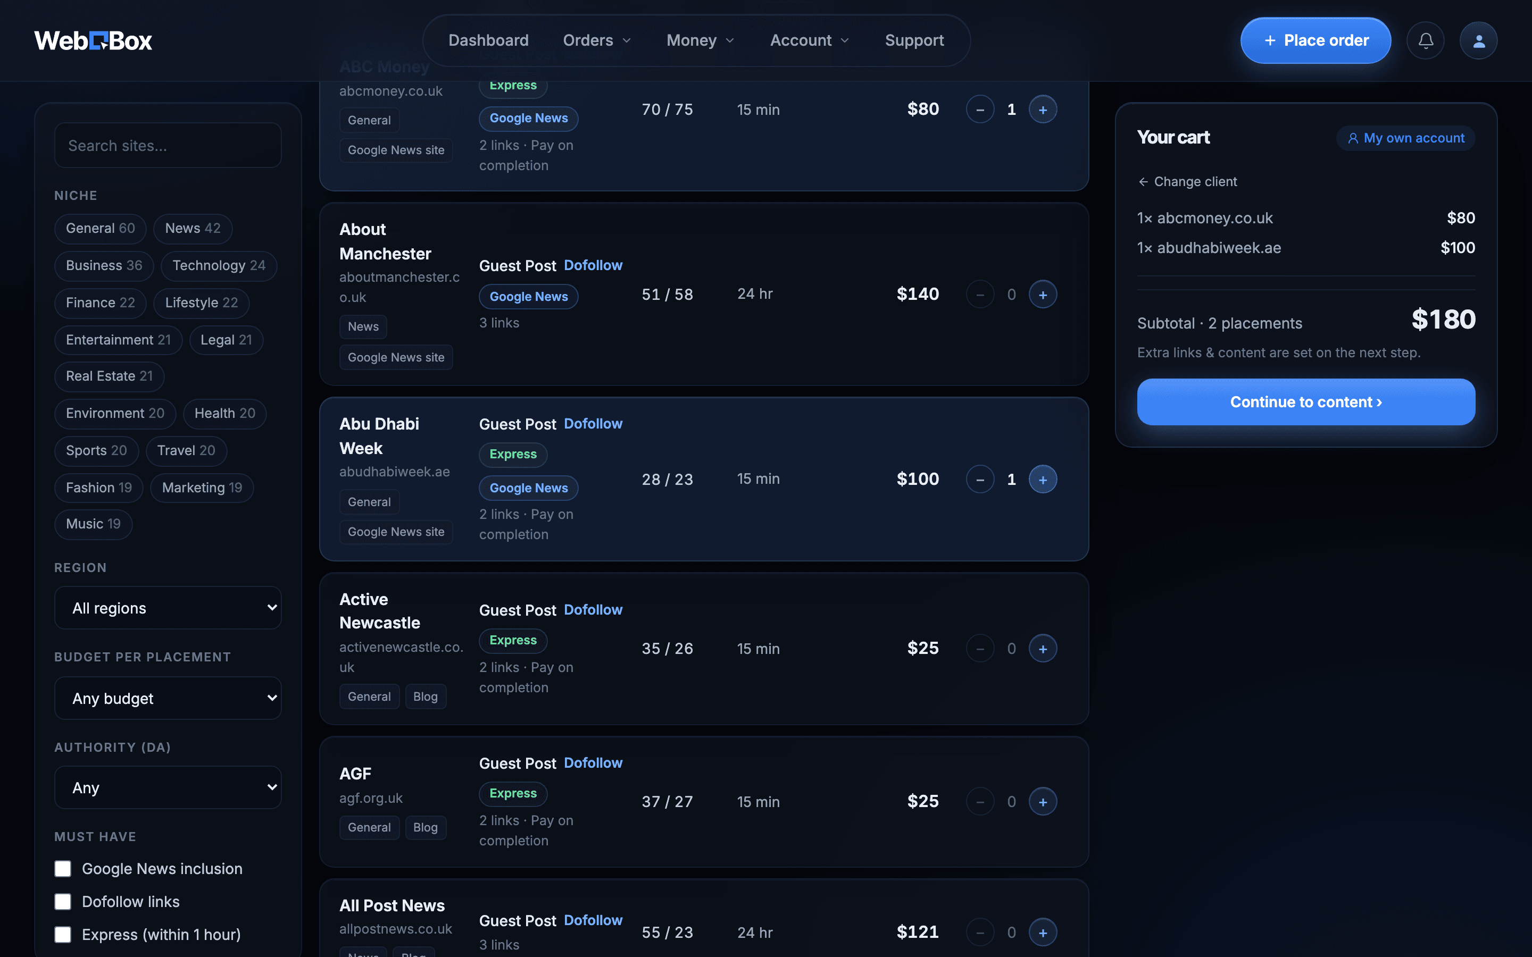Click the WebBox logo
1532x957 pixels.
pyautogui.click(x=93, y=40)
